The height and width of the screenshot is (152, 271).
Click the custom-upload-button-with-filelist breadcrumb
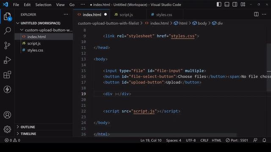click(x=108, y=23)
